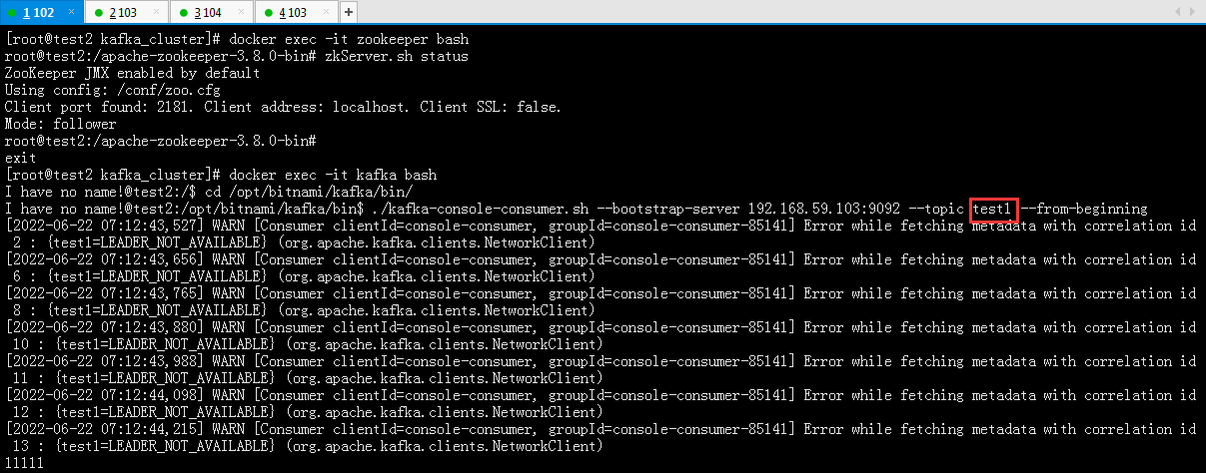This screenshot has height=473, width=1206.
Task: Click the Mode: follower output line
Action: [61, 124]
